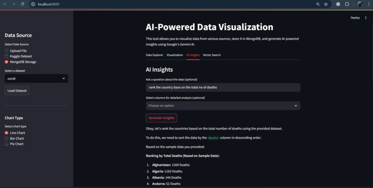Click the 'Andorra: 52 Deaths' list item
The image size is (373, 188).
166,184
